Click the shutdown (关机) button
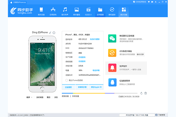Image resolution: width=176 pixels, height=117 pixels. (x=56, y=97)
